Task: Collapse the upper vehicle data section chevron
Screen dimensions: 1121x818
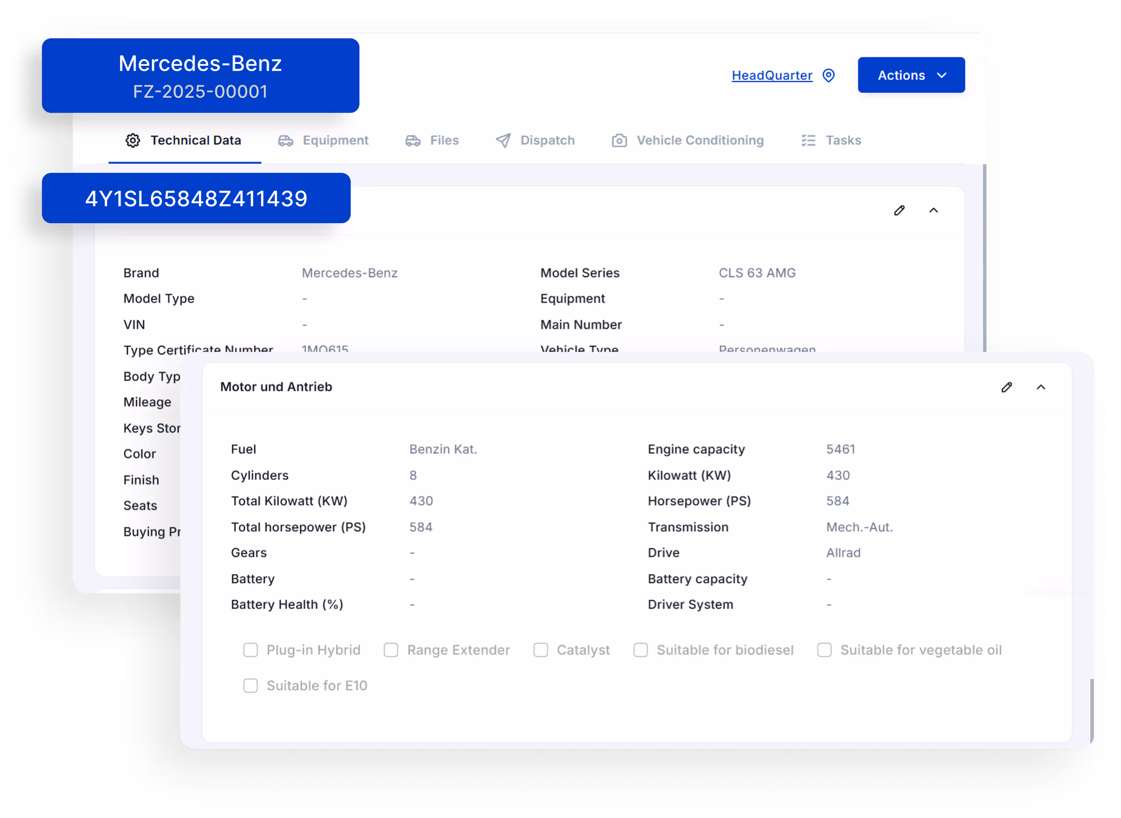Action: 933,211
